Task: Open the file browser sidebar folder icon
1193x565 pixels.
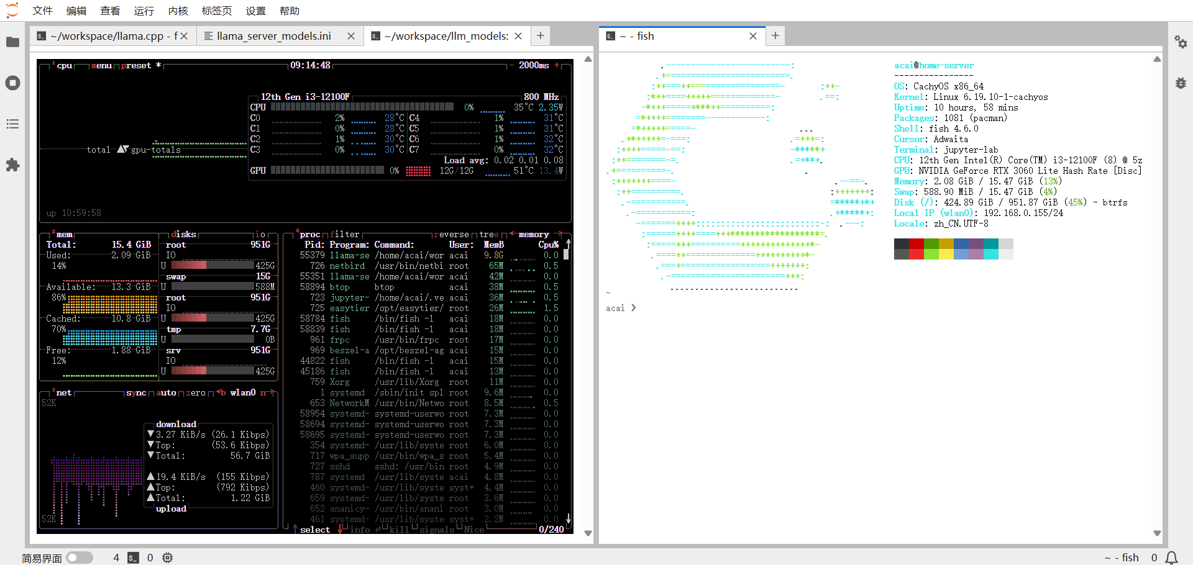Action: click(12, 42)
